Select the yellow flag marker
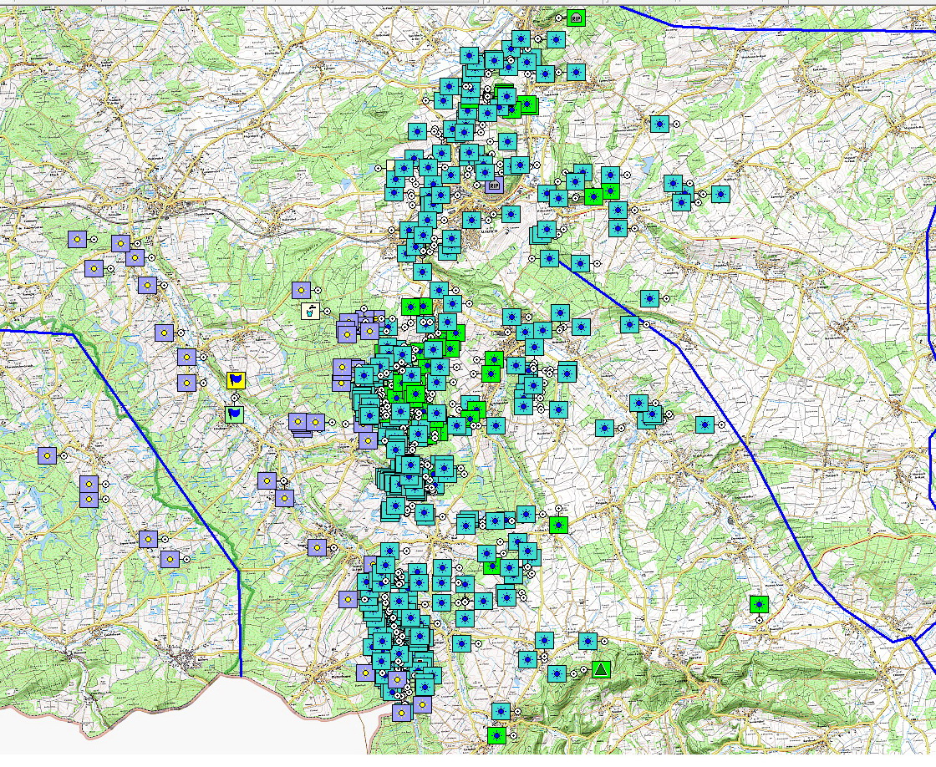 point(237,379)
